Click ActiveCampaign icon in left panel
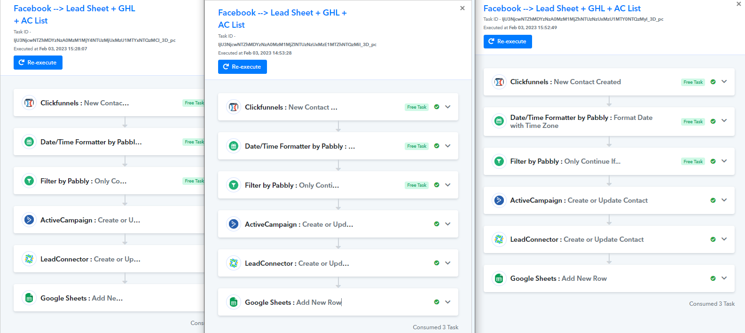Viewport: 745px width, 333px height. coord(29,220)
